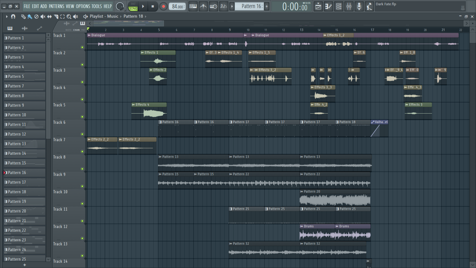Select the Zoom magnifier tool
This screenshot has width=476, height=268.
(x=69, y=17)
